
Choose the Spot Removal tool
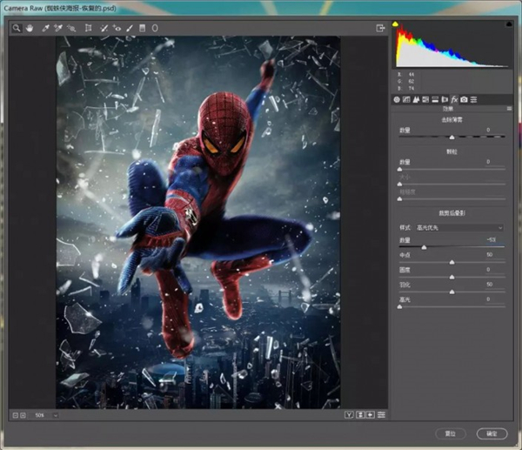(104, 28)
